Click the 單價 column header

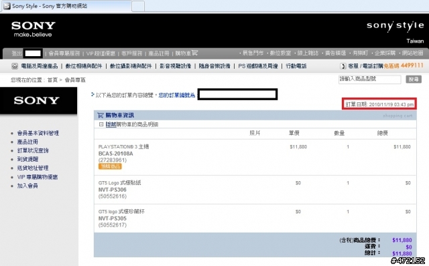(x=294, y=133)
